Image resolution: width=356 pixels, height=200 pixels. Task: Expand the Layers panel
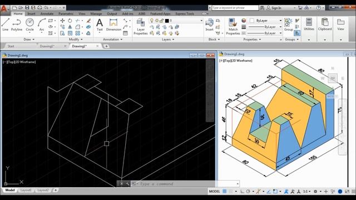coord(168,39)
